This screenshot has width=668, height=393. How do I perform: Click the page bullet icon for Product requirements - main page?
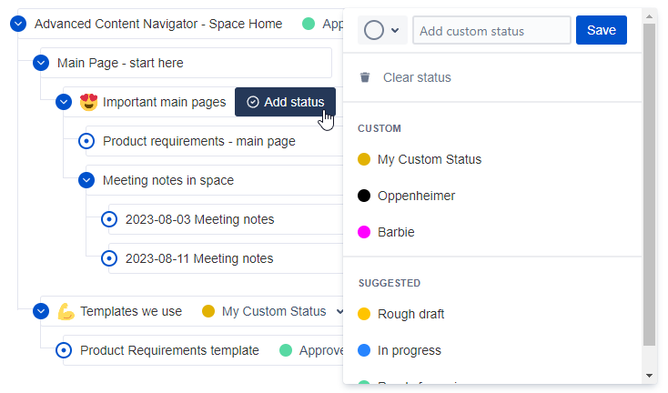pos(86,141)
